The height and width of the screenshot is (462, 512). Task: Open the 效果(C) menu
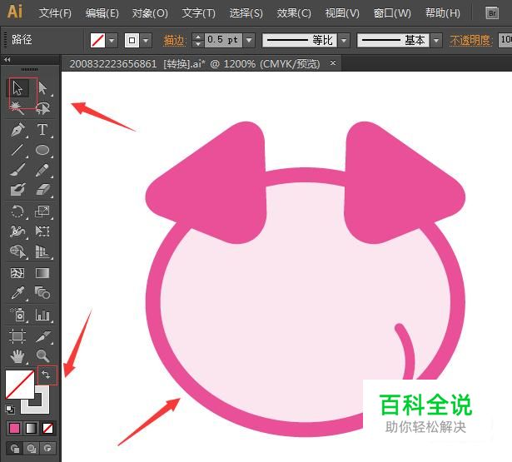[x=294, y=13]
